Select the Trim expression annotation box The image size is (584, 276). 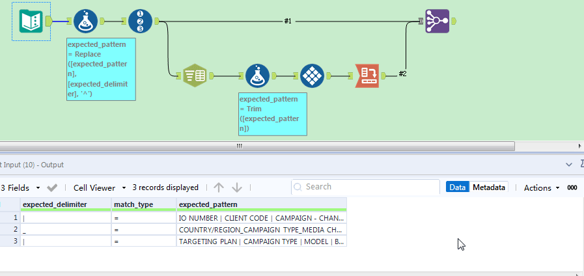click(x=273, y=114)
